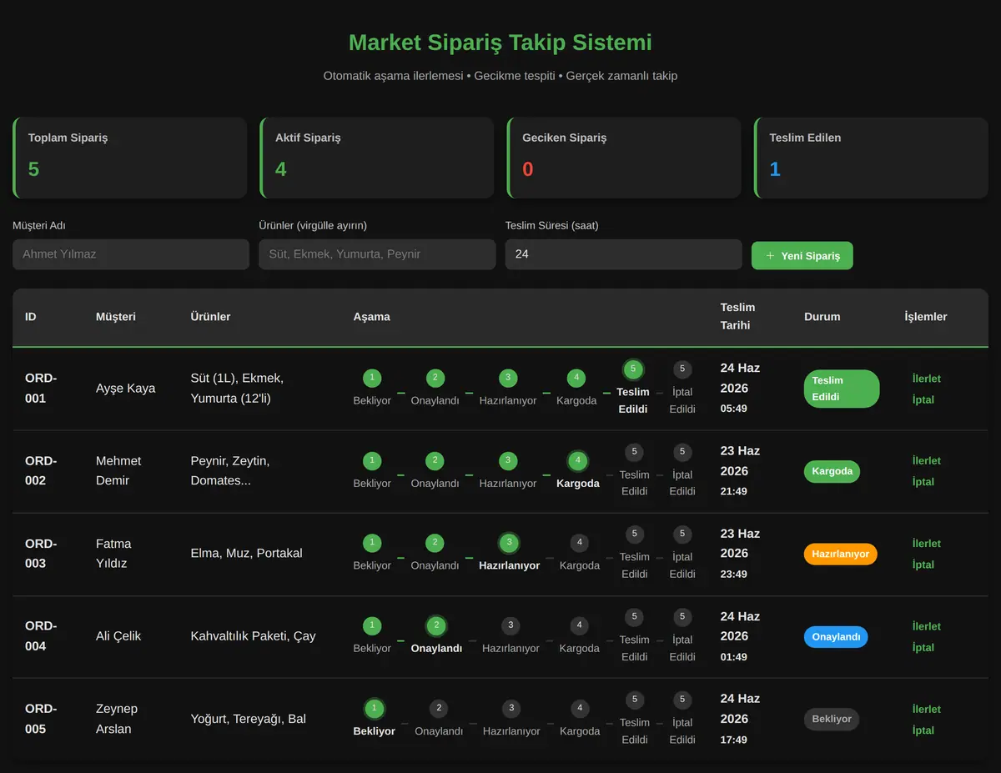Click the Teslim Edildi step circle in ORD-005
Screen dimensions: 1001x773
click(635, 700)
